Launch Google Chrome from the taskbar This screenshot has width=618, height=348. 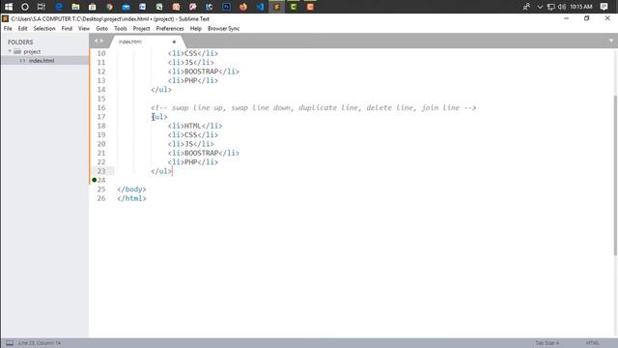pos(109,7)
